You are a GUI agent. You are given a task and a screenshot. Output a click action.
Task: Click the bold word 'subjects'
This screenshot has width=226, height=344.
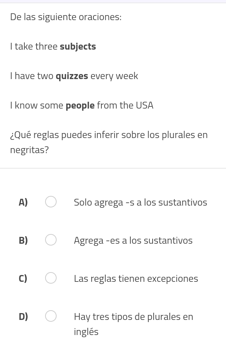point(78,47)
